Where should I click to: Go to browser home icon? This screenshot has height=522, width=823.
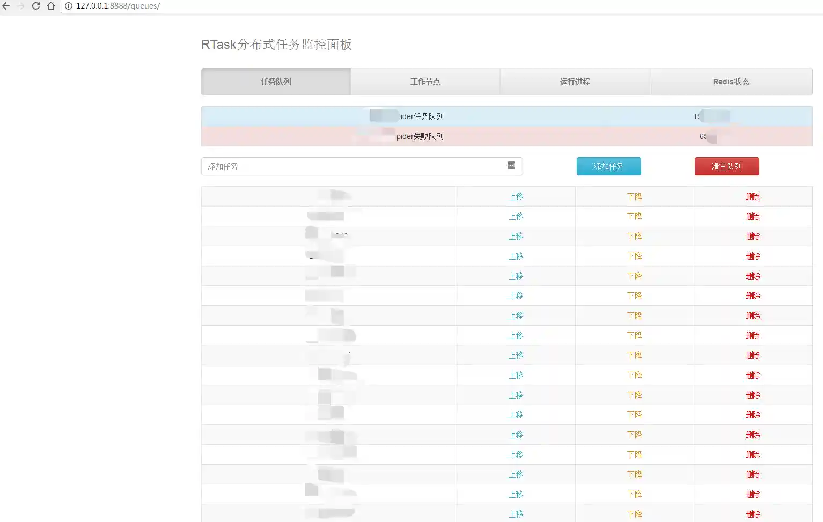[51, 6]
